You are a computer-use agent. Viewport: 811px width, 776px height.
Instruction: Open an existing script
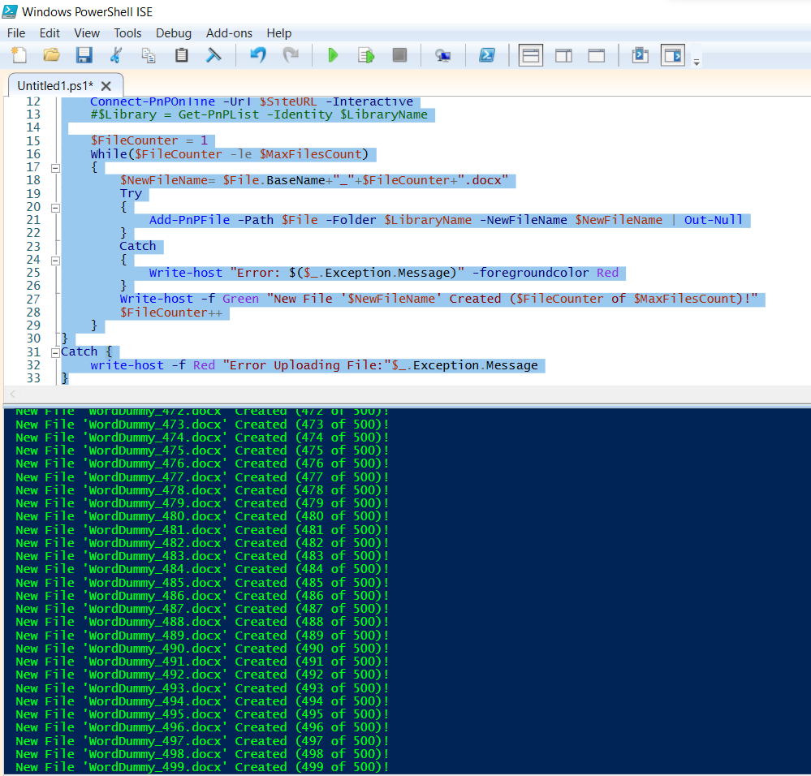pyautogui.click(x=51, y=54)
